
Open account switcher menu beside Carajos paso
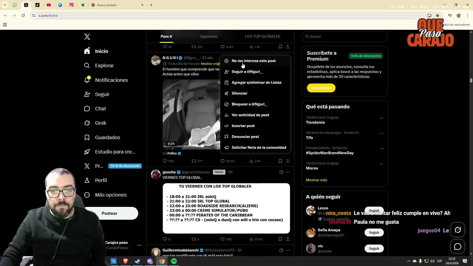pos(139,245)
